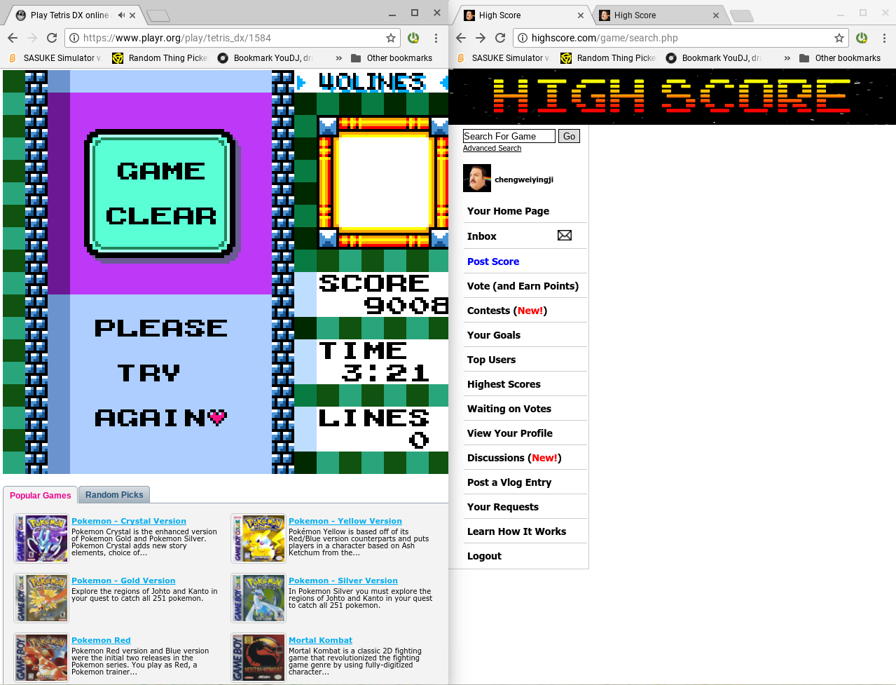
Task: Open the Advanced Search link
Action: 492,149
